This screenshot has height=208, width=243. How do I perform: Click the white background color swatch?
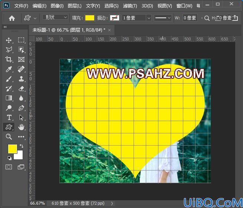(20, 156)
